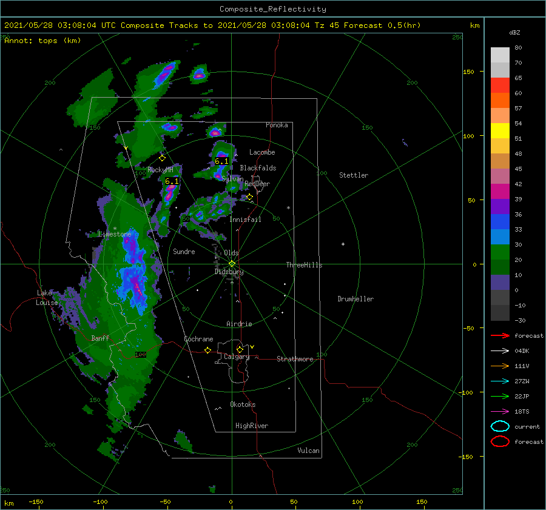
Task: Click the Drumheller town label
Action: coord(356,299)
